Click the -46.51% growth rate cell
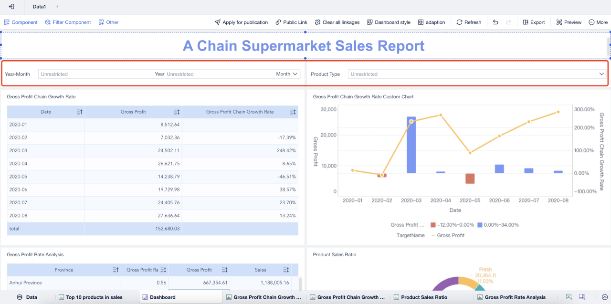Image resolution: width=611 pixels, height=304 pixels. [240, 177]
